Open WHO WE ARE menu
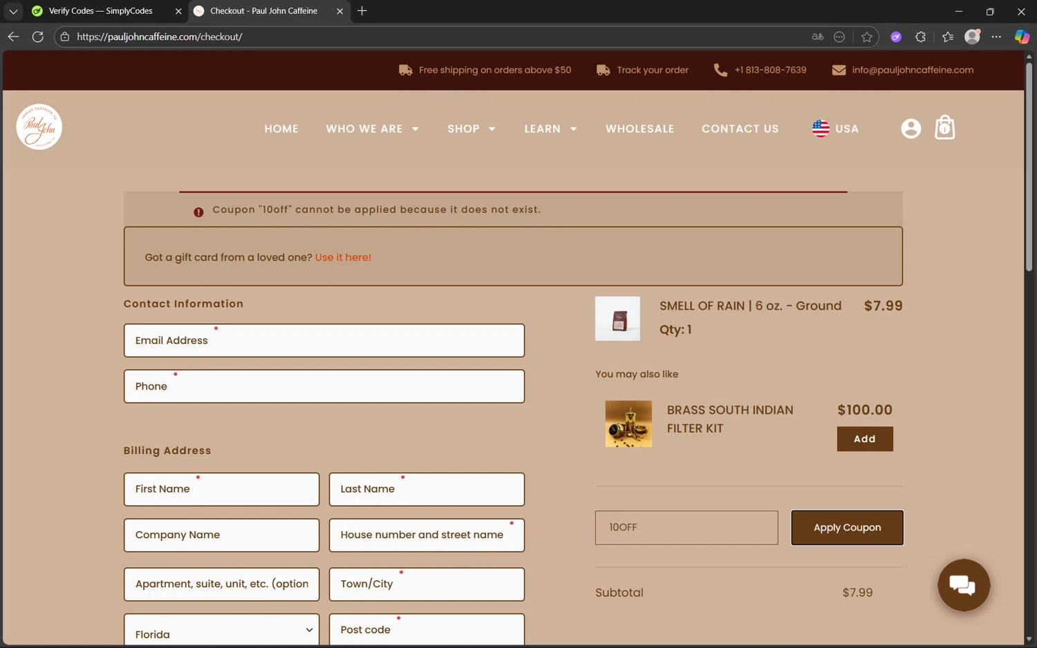The height and width of the screenshot is (648, 1037). coord(364,128)
